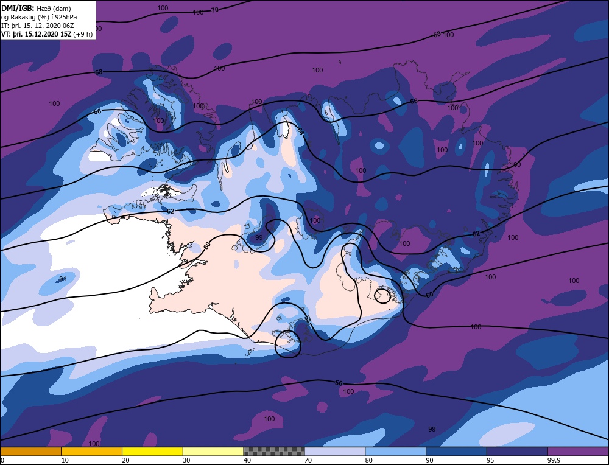Viewport: 609px width, 465px height.
Task: Click the dark indigo 95–99.9 legend swatch
Action: (517, 452)
